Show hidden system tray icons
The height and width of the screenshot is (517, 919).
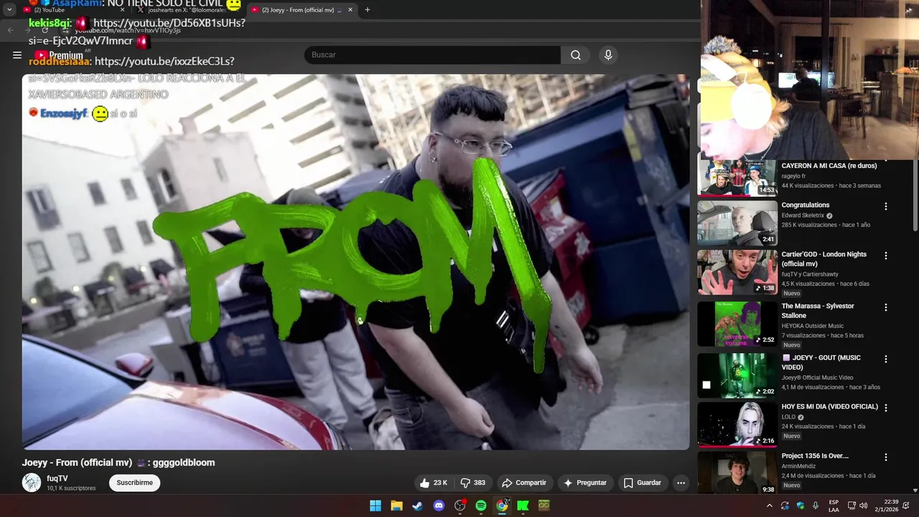(x=770, y=506)
